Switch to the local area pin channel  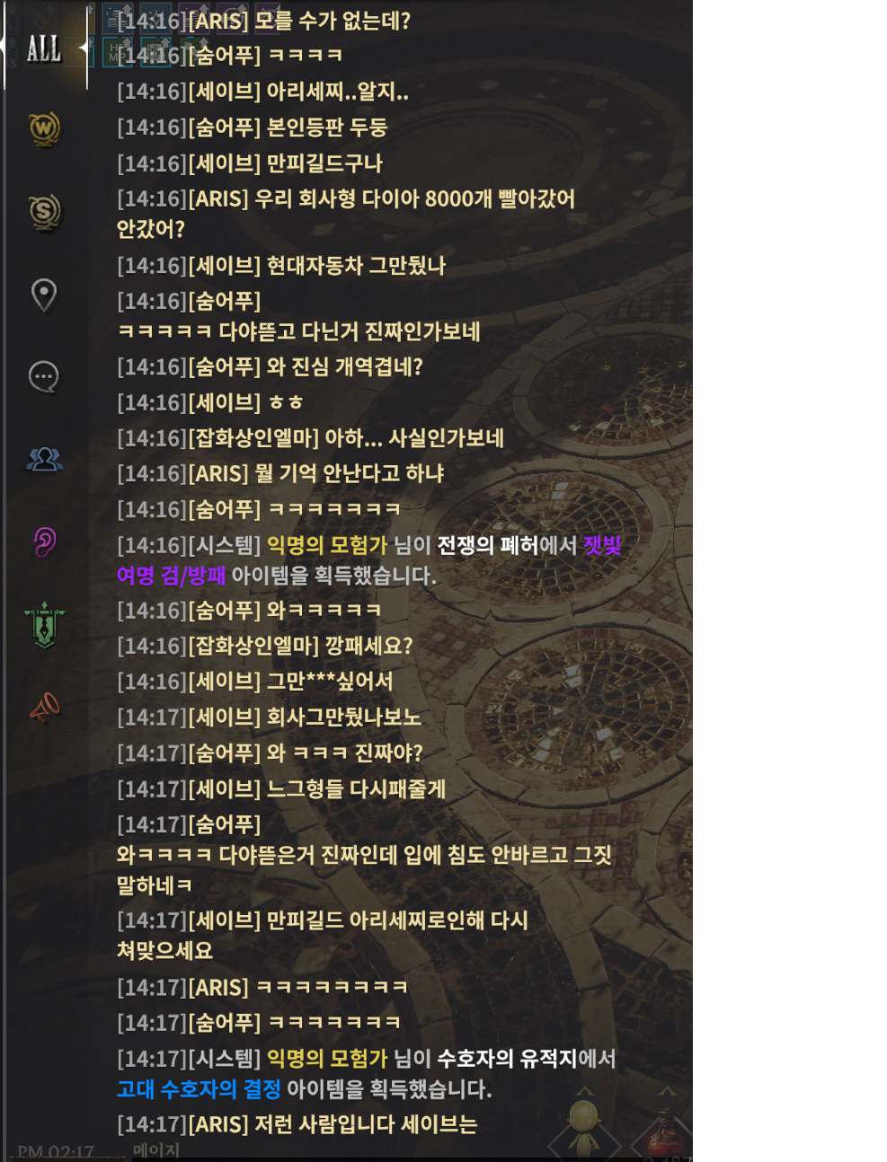pyautogui.click(x=44, y=295)
